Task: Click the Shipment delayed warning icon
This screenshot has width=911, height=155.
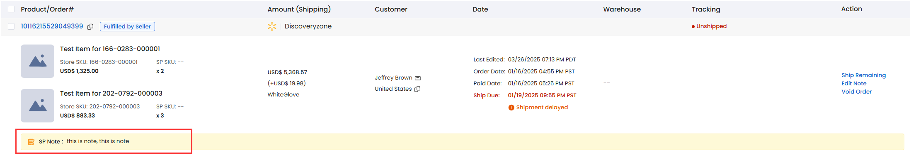Action: [511, 108]
